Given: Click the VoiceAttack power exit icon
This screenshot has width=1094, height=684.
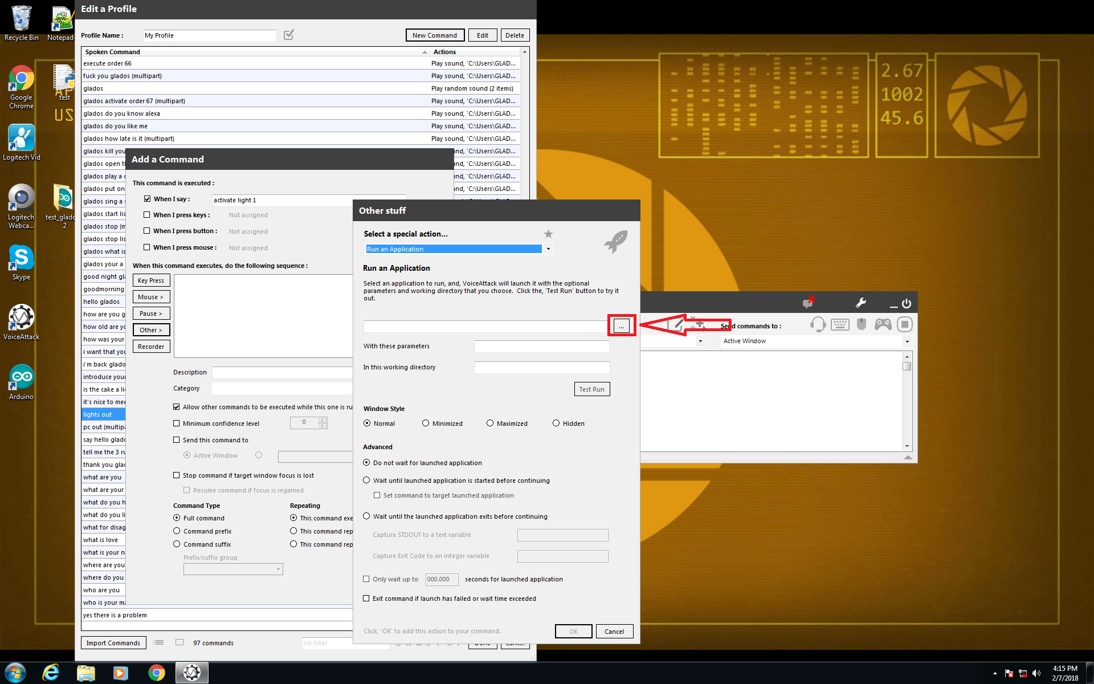Looking at the screenshot, I should (907, 304).
